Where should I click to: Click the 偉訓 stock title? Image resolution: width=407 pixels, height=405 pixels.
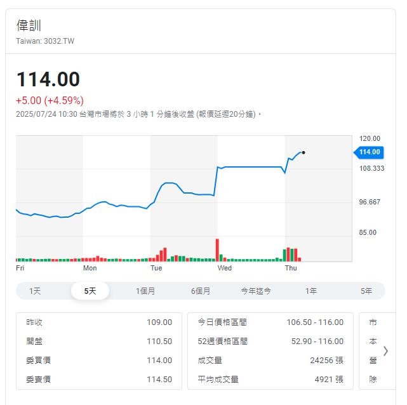pyautogui.click(x=29, y=25)
